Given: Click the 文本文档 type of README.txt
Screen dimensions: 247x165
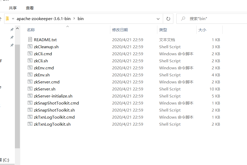Looking at the screenshot, I should [167, 40].
